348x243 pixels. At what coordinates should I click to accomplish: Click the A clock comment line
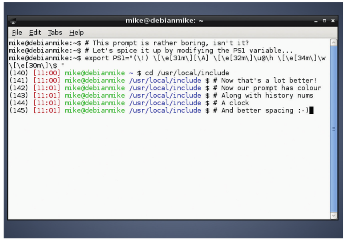tap(232, 103)
